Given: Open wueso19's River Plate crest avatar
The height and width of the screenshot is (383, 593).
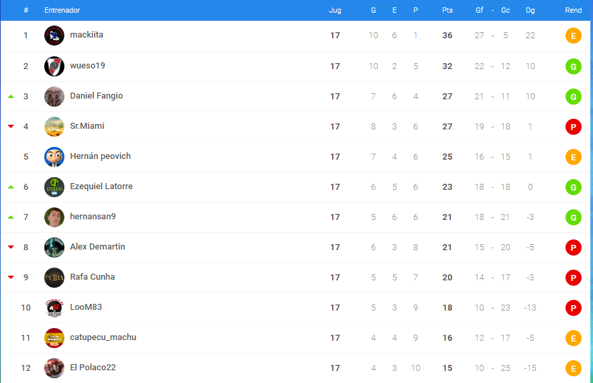Looking at the screenshot, I should click(x=54, y=66).
